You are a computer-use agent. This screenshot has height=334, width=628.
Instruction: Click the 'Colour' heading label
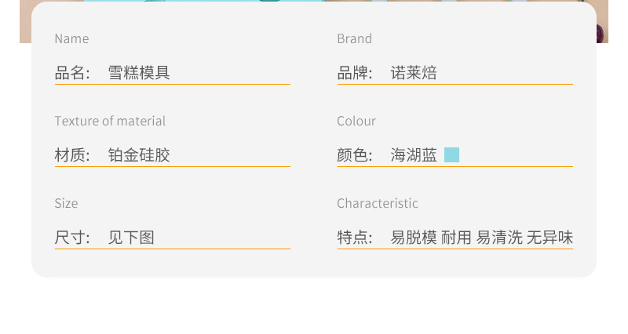[356, 121]
